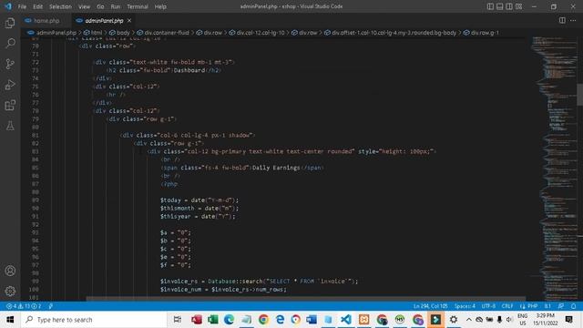
Task: Open editor More Actions ellipsis
Action: pyautogui.click(x=573, y=20)
